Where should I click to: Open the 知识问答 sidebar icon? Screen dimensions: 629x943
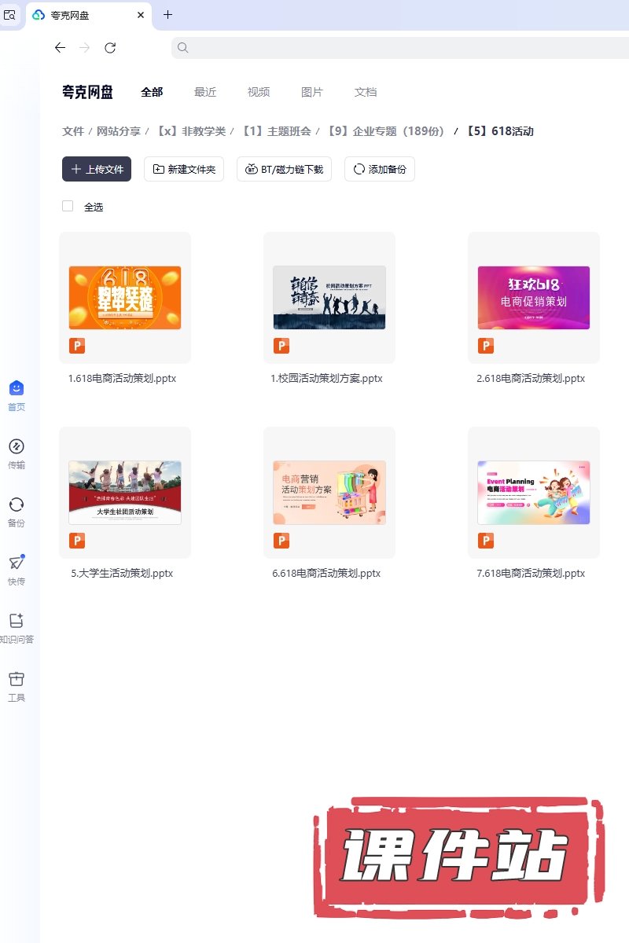(x=17, y=621)
